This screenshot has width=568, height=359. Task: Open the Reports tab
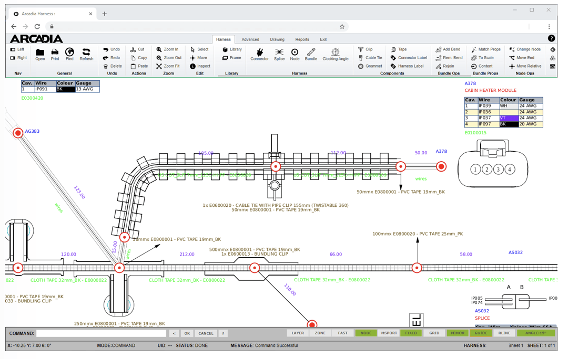point(302,39)
